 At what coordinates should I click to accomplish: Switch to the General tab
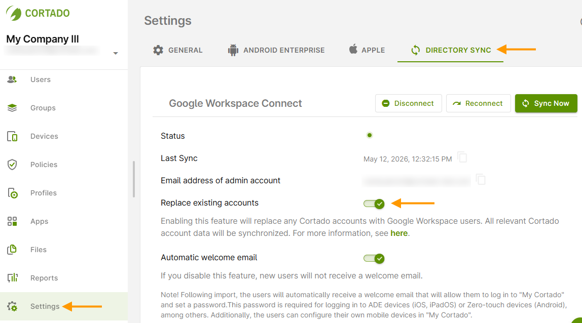point(178,50)
